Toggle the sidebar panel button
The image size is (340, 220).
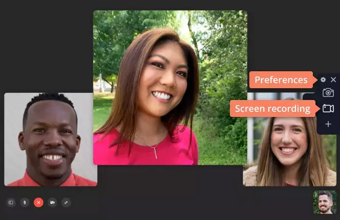(11, 203)
